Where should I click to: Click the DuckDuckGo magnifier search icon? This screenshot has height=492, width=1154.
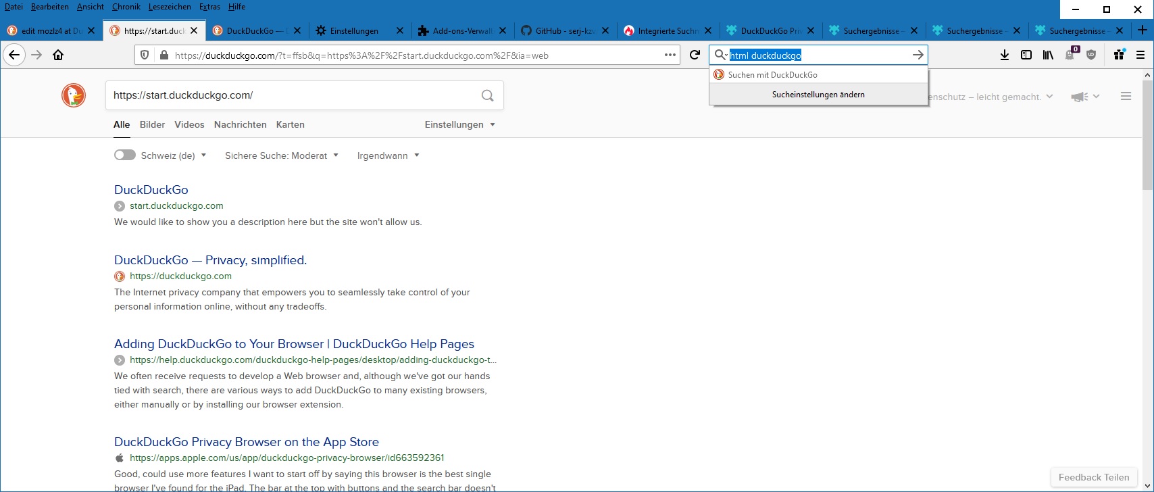click(x=487, y=96)
